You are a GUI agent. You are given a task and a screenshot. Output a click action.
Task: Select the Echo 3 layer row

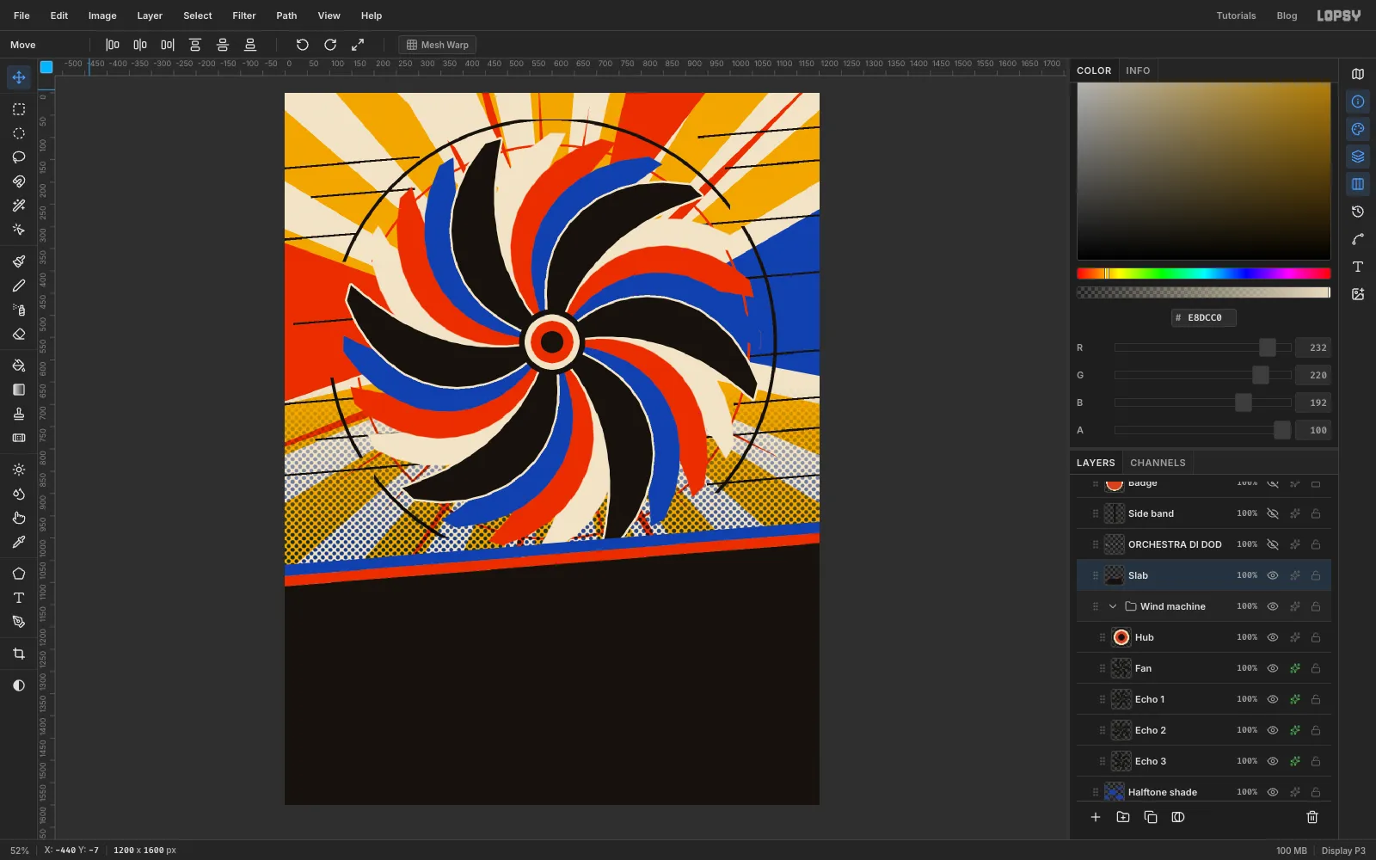pos(1204,761)
